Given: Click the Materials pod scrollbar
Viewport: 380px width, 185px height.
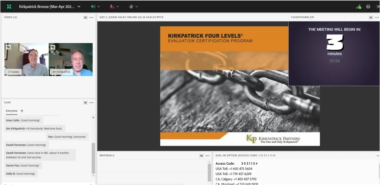Looking at the screenshot, I should click(209, 172).
